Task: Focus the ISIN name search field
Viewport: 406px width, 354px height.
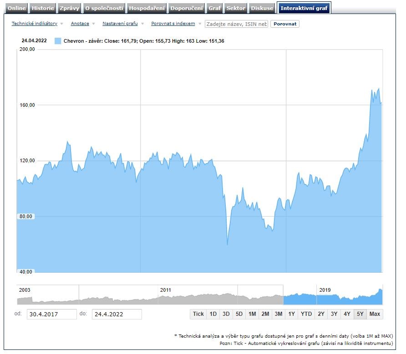Action: tap(236, 24)
